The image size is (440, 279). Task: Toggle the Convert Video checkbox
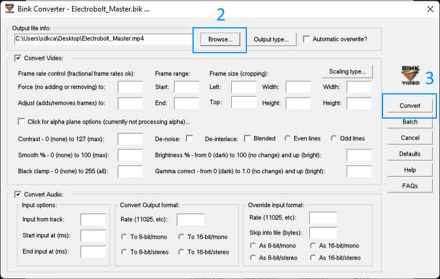(17, 59)
